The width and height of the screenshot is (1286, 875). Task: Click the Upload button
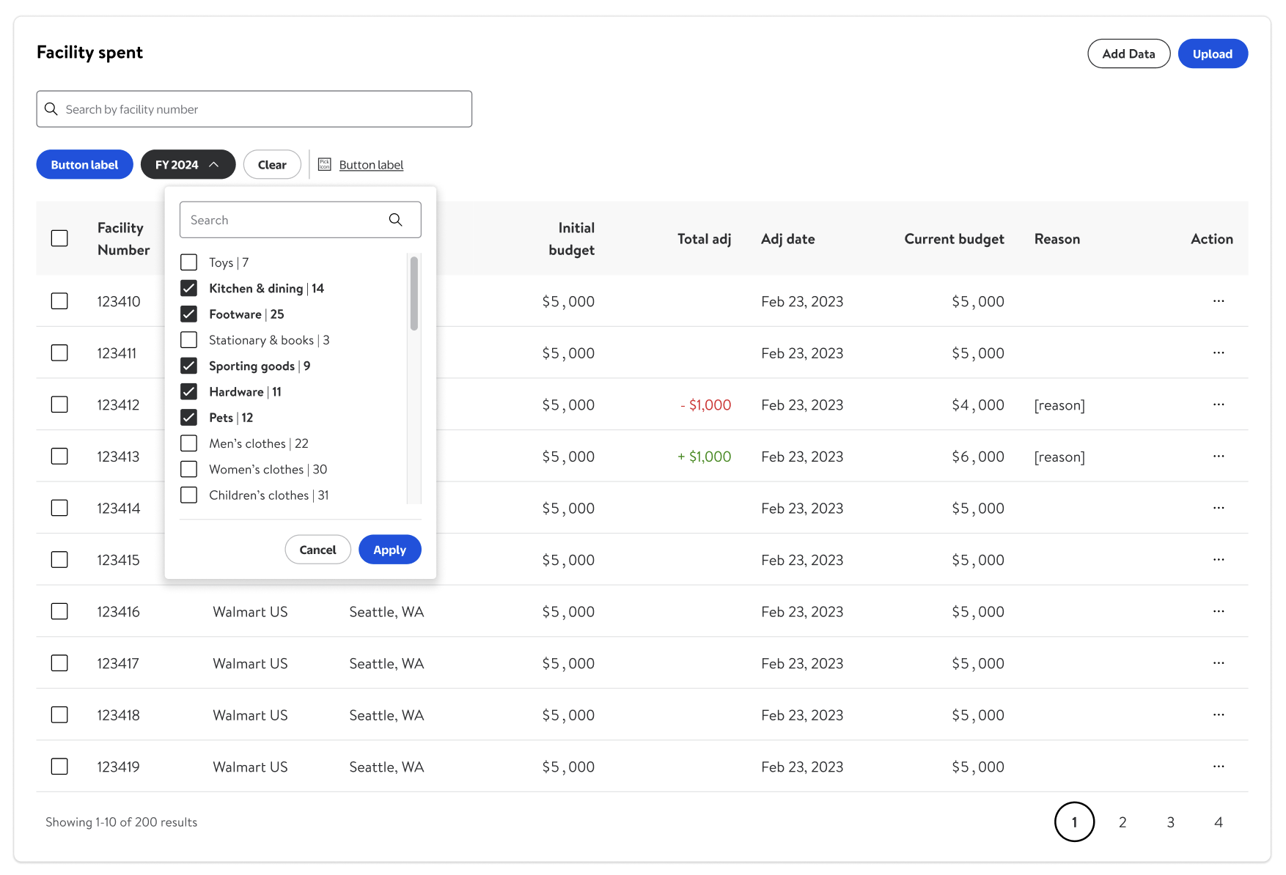1212,53
